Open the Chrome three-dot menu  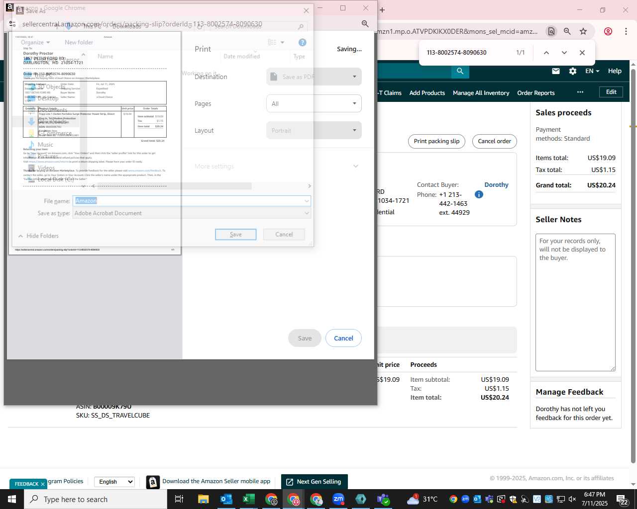point(626,31)
